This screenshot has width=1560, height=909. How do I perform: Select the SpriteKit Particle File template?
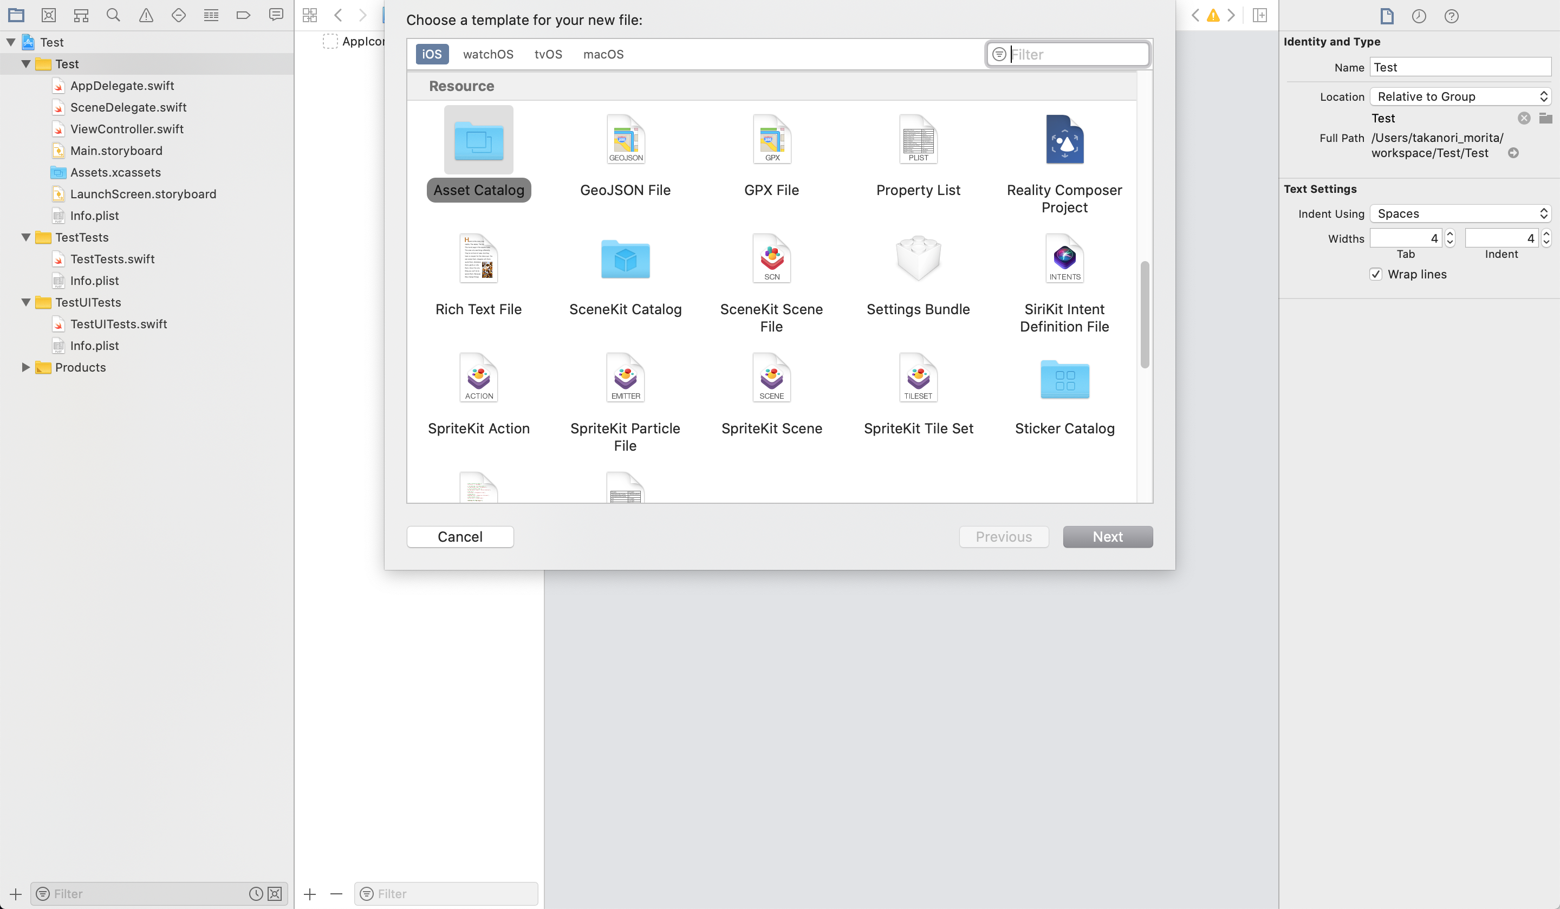(x=625, y=402)
